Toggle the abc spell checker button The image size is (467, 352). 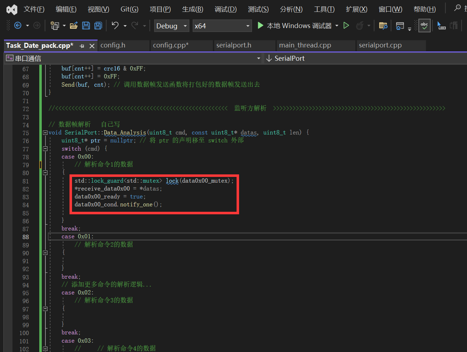[x=425, y=26]
